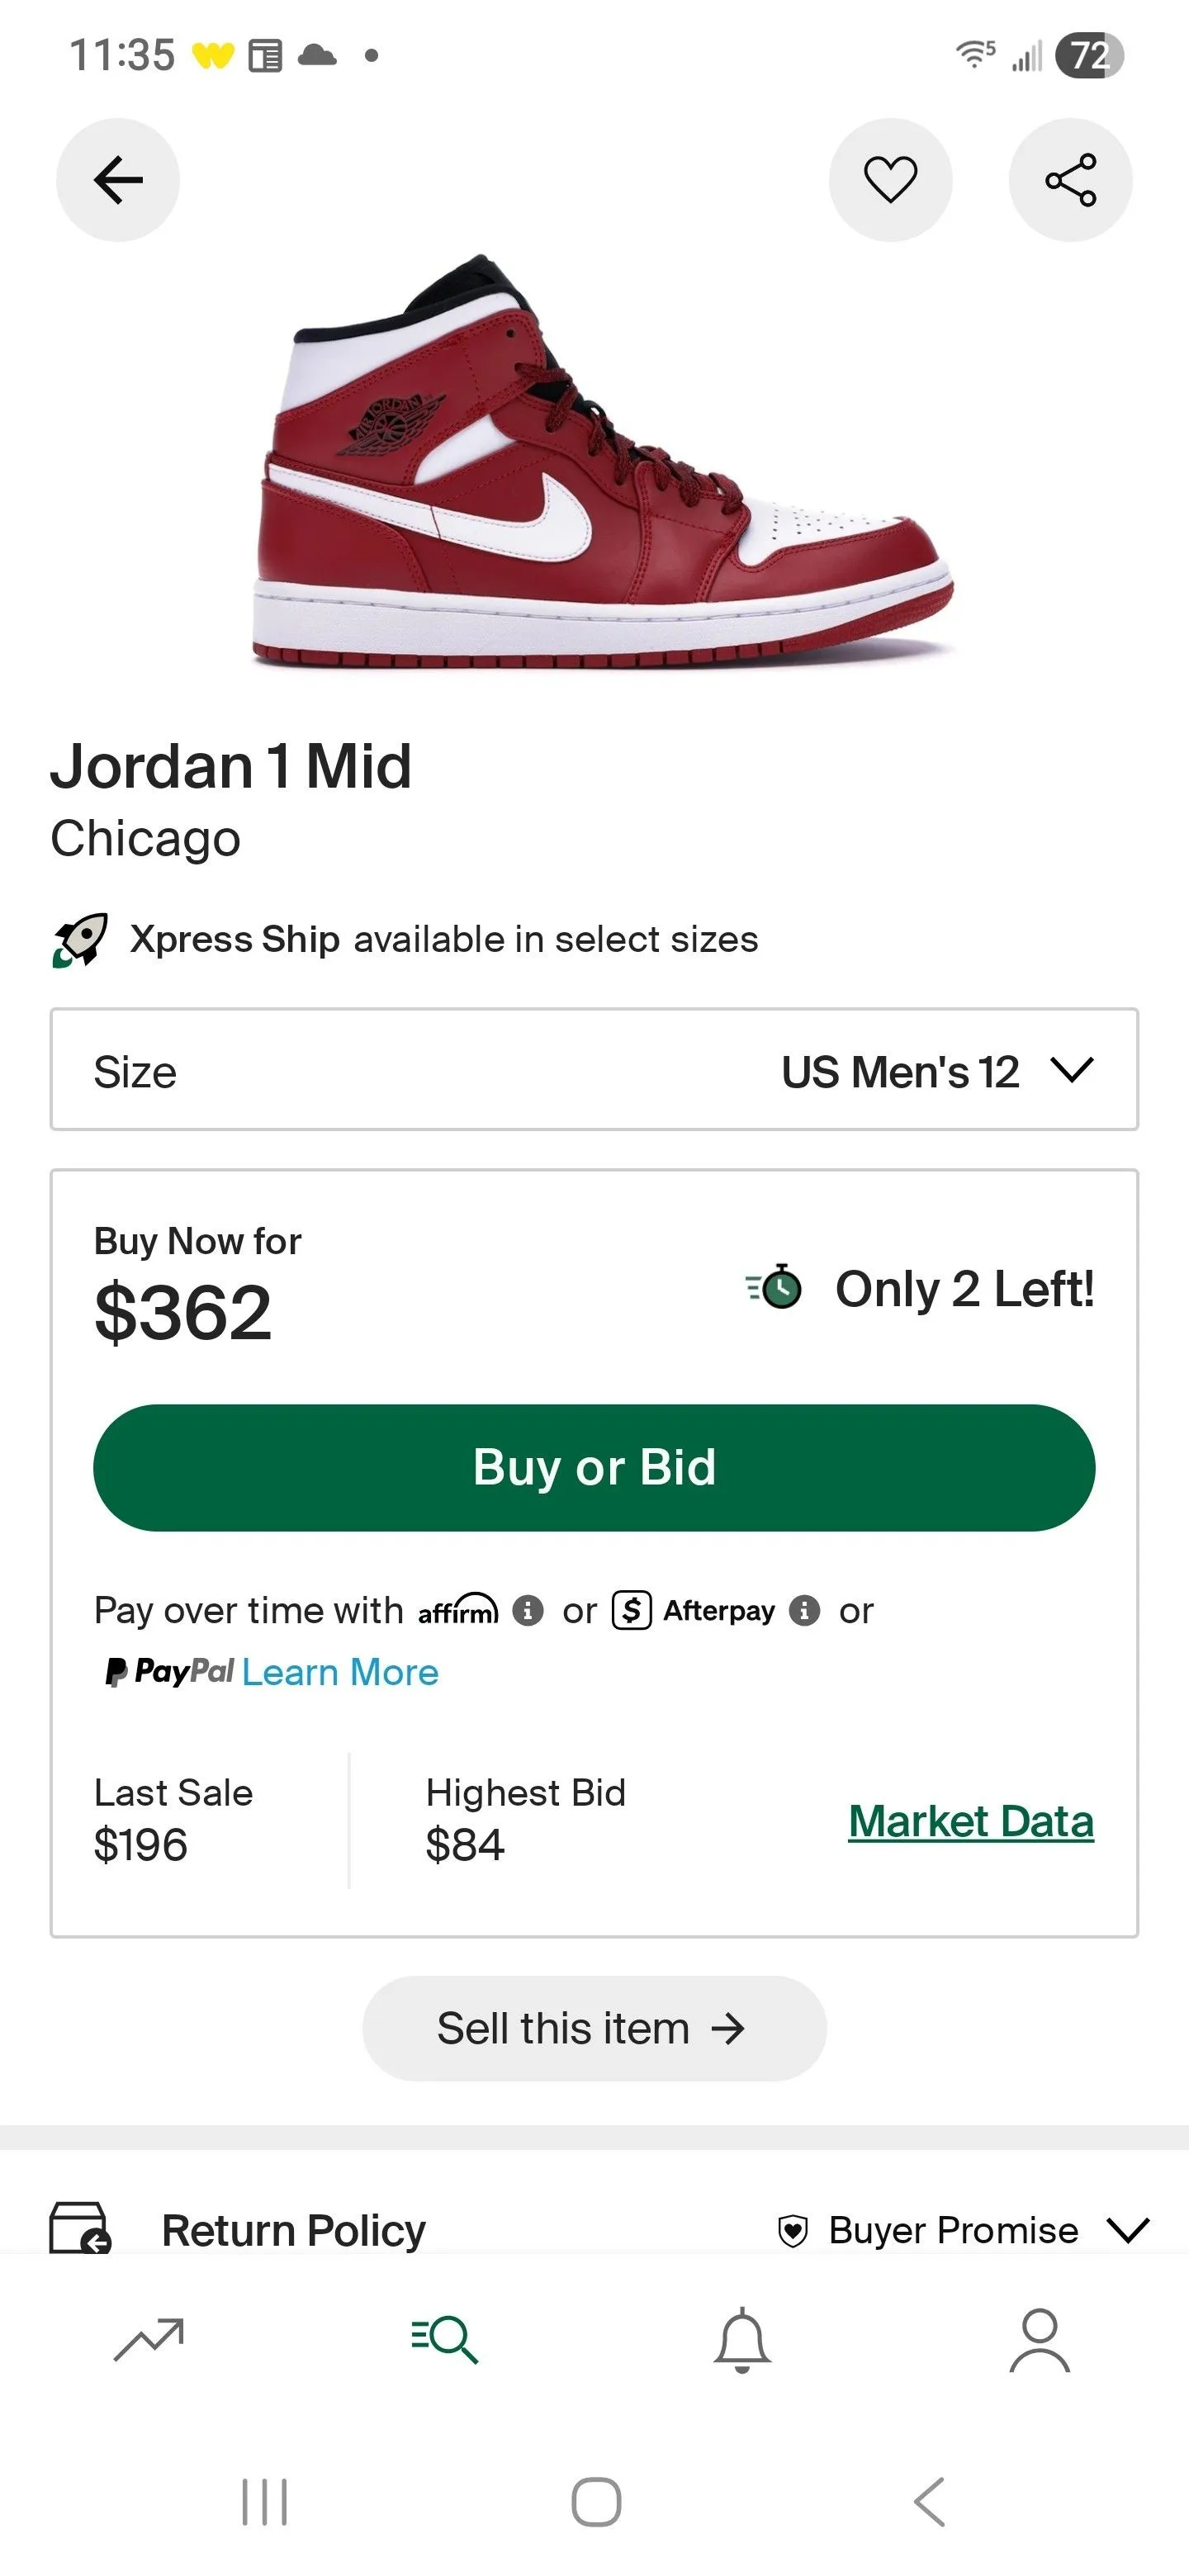Switch to the trending chart tab

coord(149,2339)
